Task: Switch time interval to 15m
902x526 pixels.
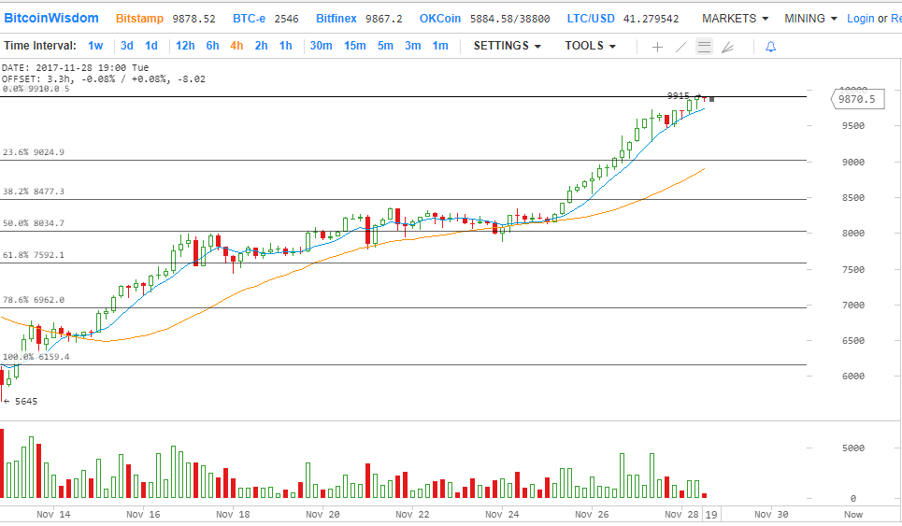Action: (x=354, y=46)
